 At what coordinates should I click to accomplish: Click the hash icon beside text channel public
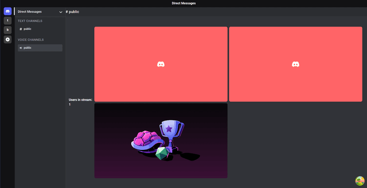pos(21,29)
